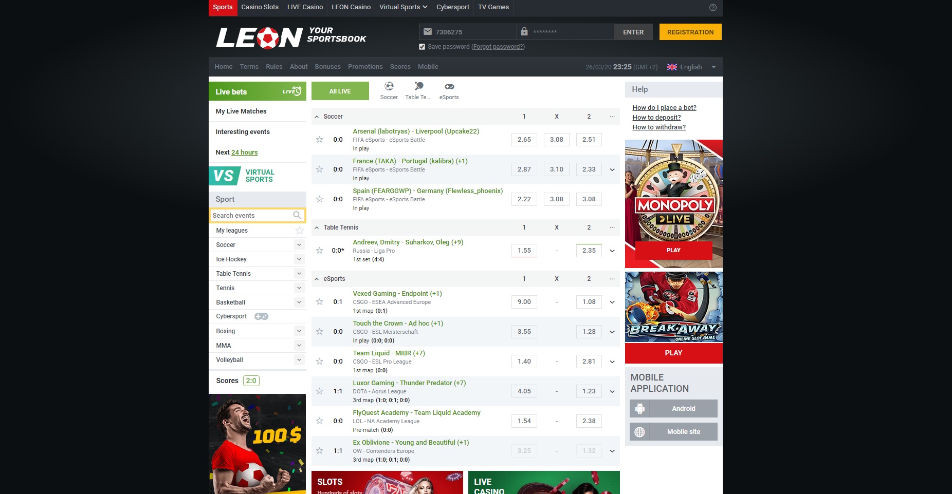This screenshot has height=494, width=952.
Task: Open the Cybersport top tab
Action: point(453,7)
